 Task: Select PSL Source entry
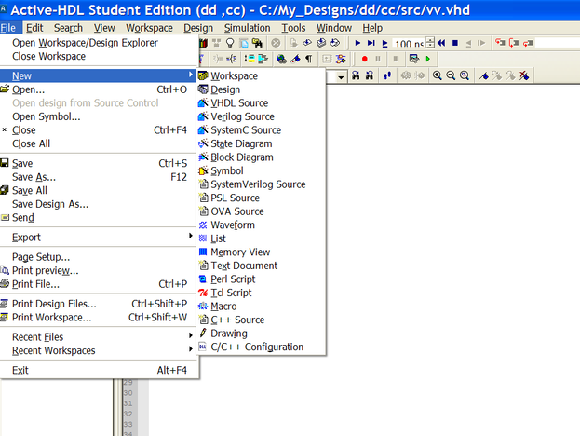point(262,198)
